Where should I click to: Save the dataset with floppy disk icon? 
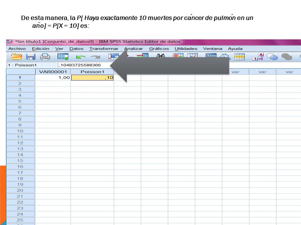point(31,57)
